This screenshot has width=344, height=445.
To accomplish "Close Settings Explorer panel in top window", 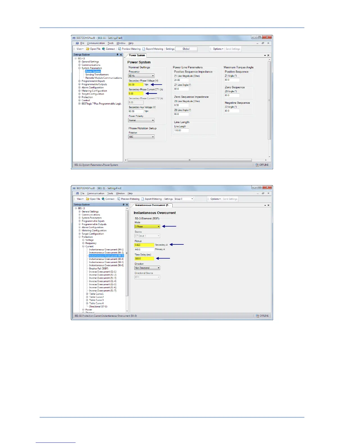I will 121,55.
